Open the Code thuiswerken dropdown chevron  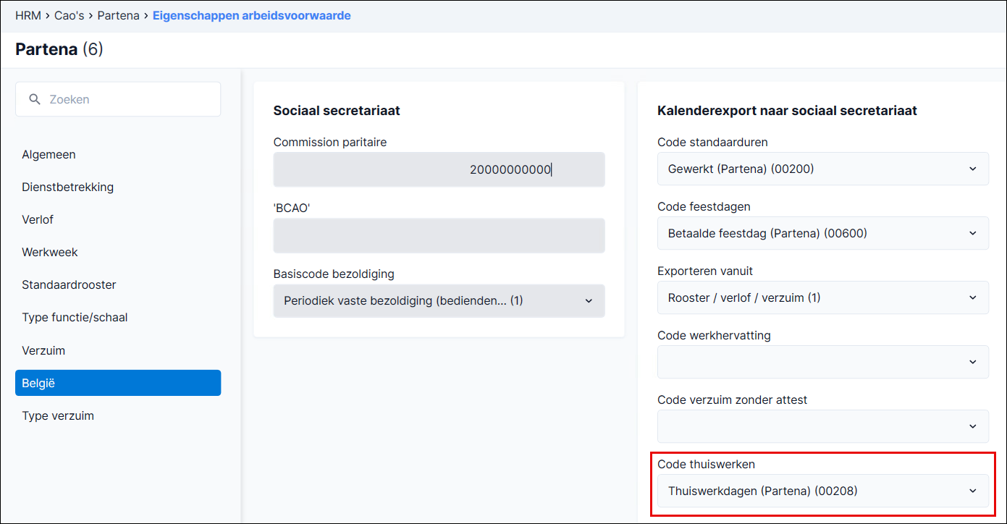click(x=972, y=491)
